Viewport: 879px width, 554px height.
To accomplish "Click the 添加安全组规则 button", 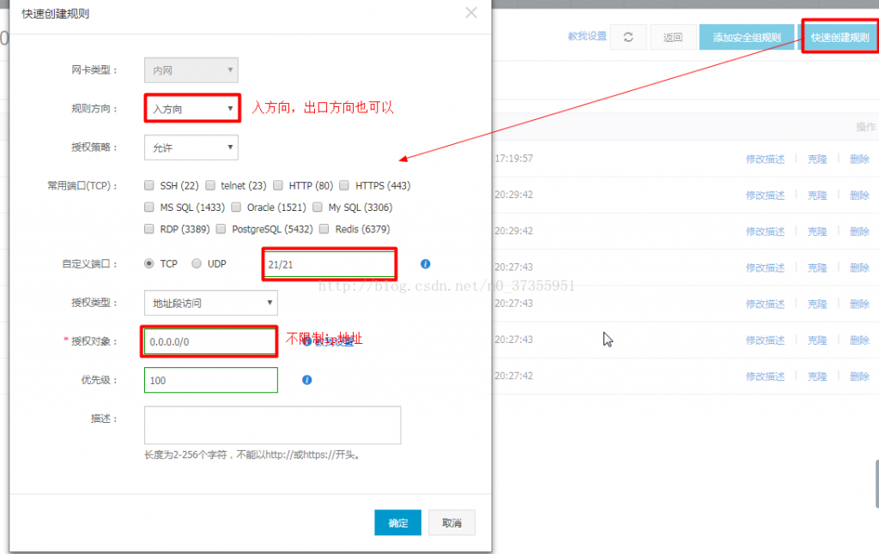I will [x=747, y=37].
